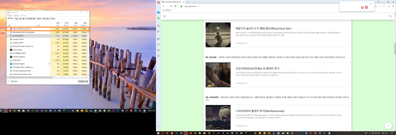Image resolution: width=396 pixels, height=135 pixels.
Task: Switch to the 사용자 tab in Task Manager
Action: pyautogui.click(x=39, y=19)
